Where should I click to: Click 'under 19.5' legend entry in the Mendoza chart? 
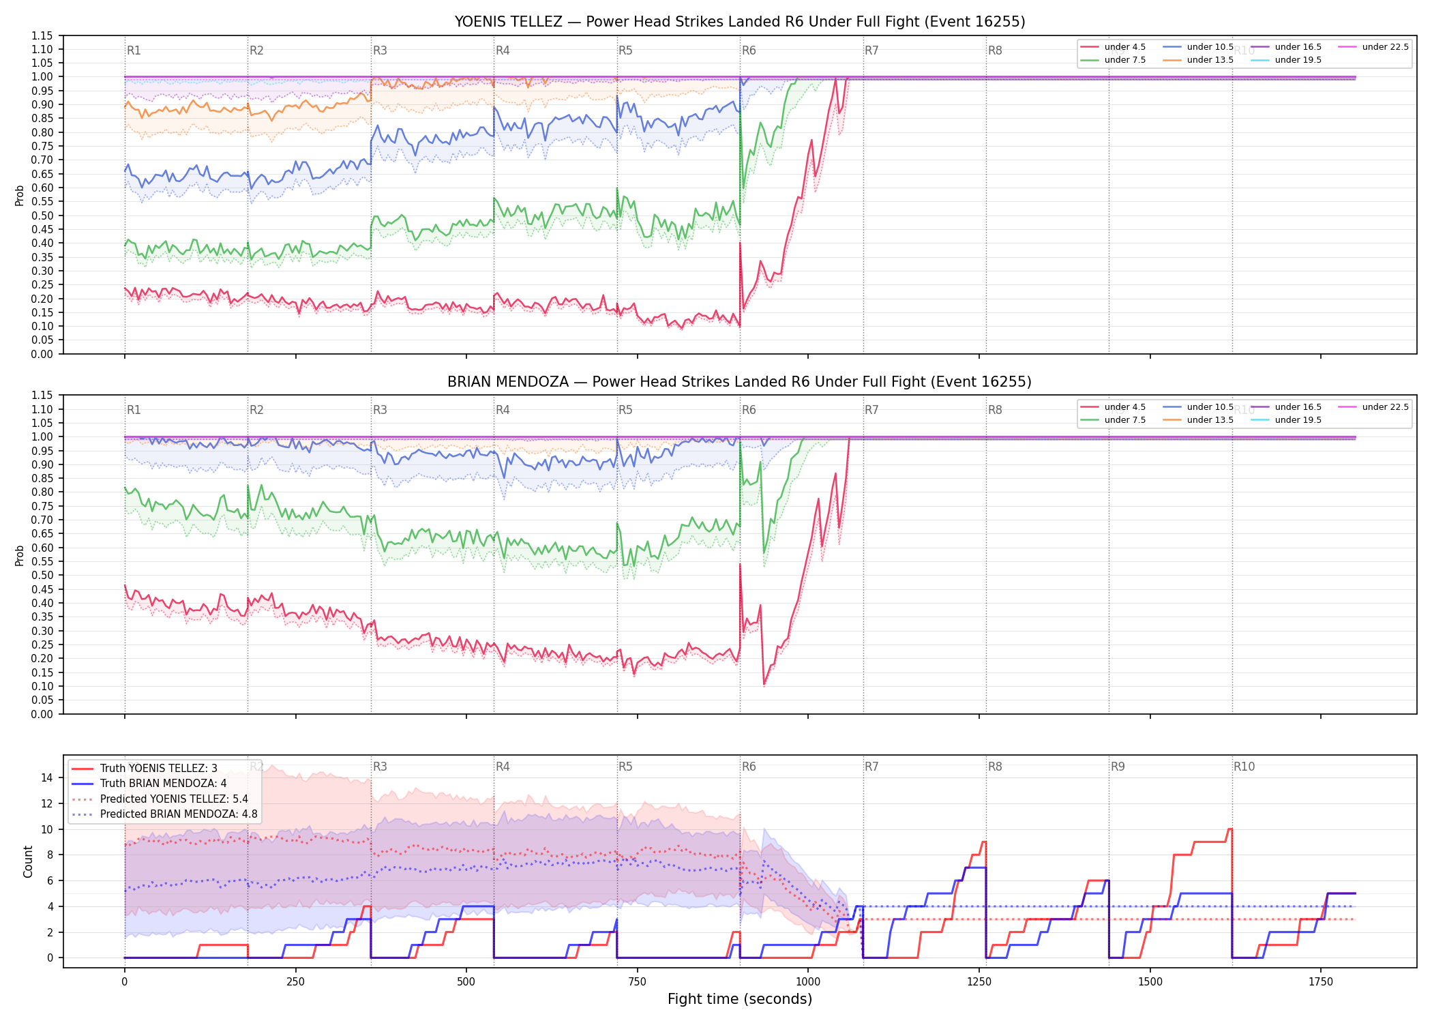(1286, 420)
